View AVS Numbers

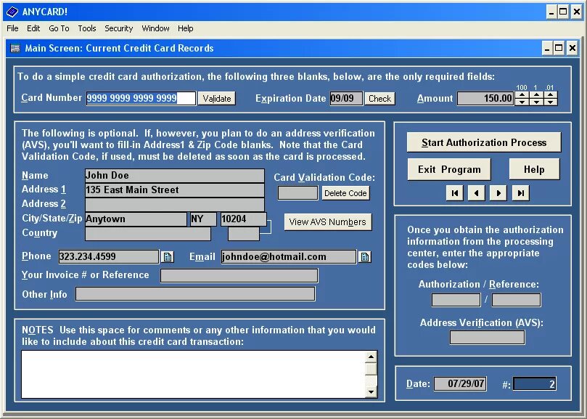pos(327,222)
